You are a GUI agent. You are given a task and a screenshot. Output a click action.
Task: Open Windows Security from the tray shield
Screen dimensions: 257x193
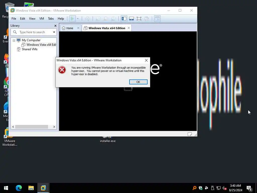201,188
